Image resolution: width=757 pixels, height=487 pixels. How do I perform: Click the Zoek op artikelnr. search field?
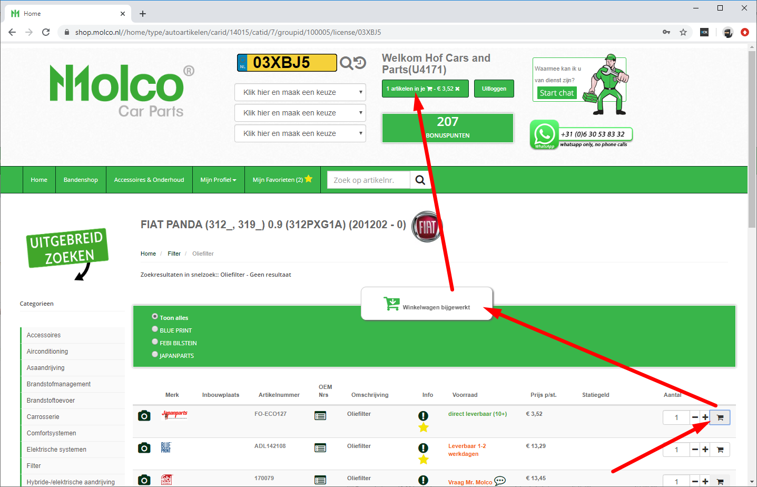(368, 180)
